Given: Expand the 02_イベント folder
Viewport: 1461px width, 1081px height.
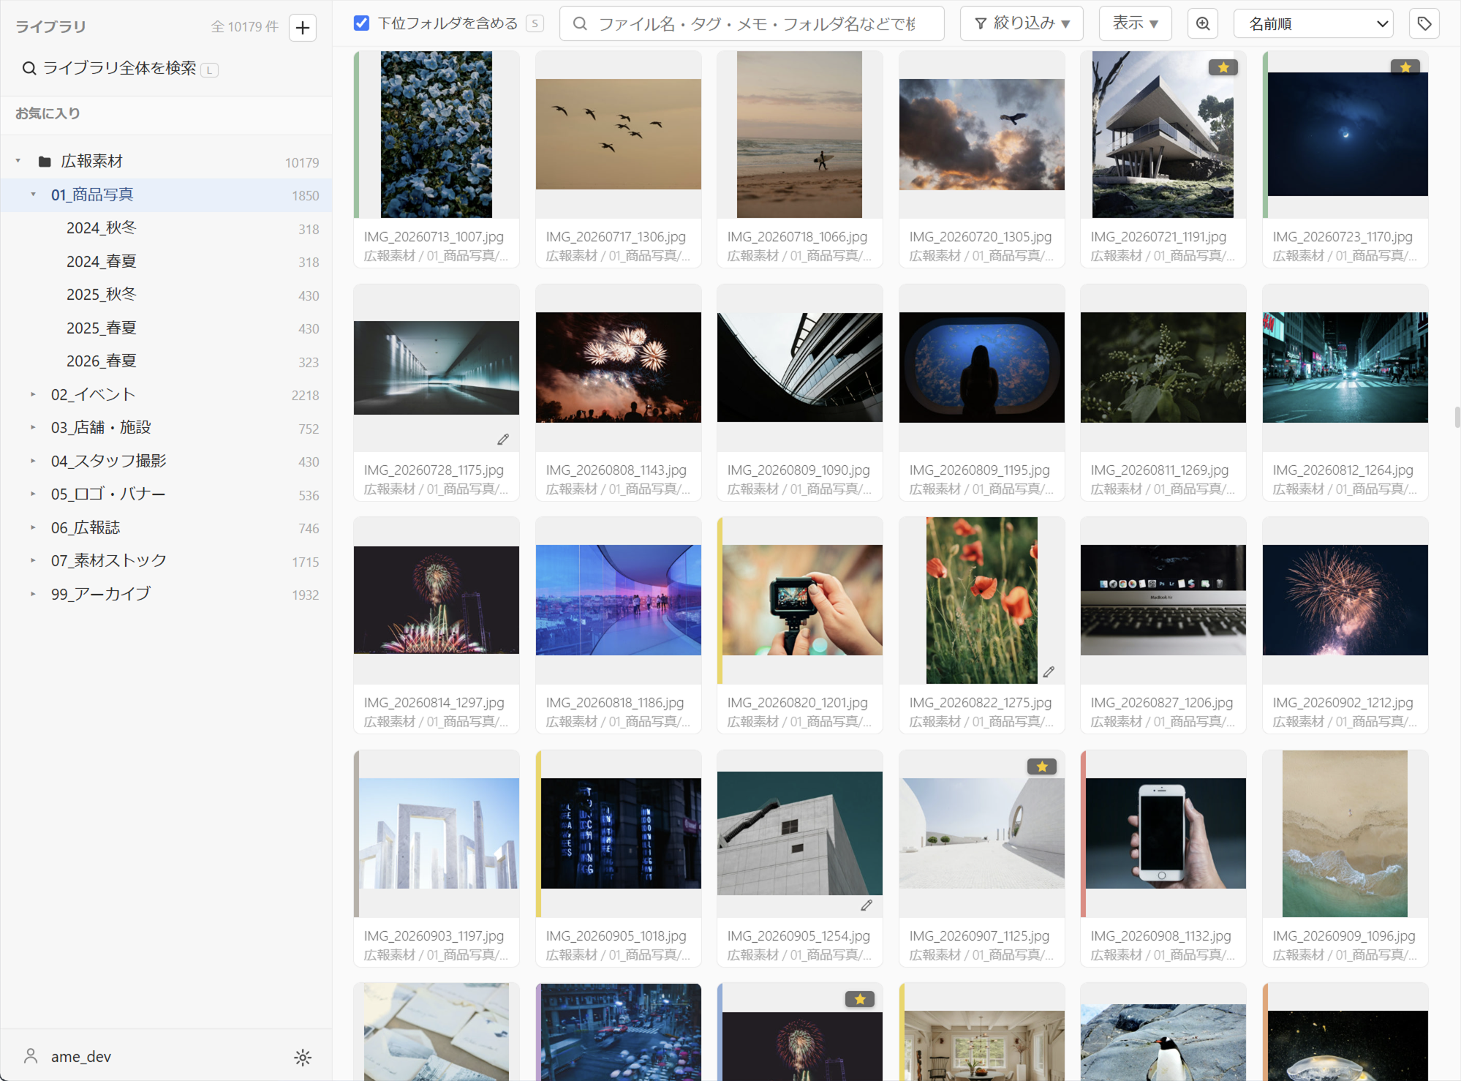Looking at the screenshot, I should (x=33, y=394).
